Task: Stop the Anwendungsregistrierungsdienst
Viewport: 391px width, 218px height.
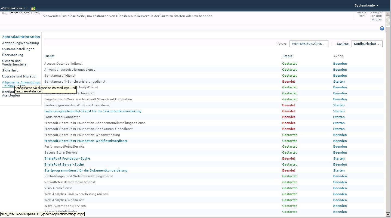Action: [340, 70]
